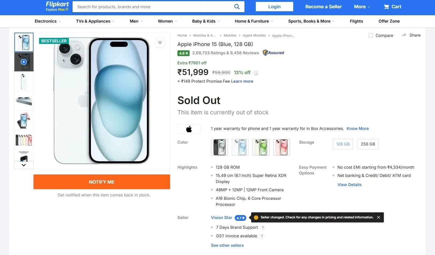
Task: Click the wishlist heart icon on product image
Action: [x=160, y=43]
